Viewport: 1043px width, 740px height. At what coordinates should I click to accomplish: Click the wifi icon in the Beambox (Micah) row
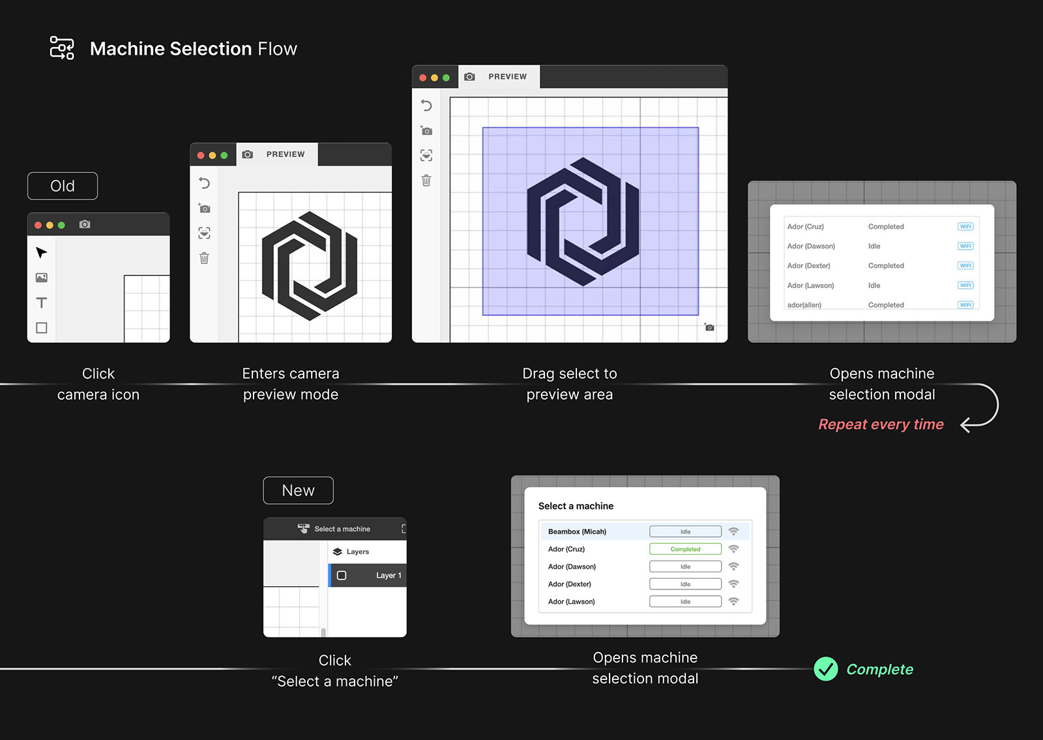point(733,531)
